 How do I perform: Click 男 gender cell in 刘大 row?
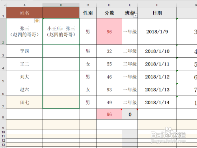click(88, 77)
